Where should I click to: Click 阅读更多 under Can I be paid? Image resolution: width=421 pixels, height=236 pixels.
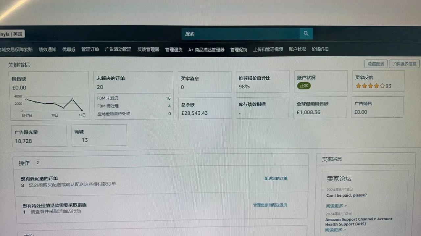point(336,206)
